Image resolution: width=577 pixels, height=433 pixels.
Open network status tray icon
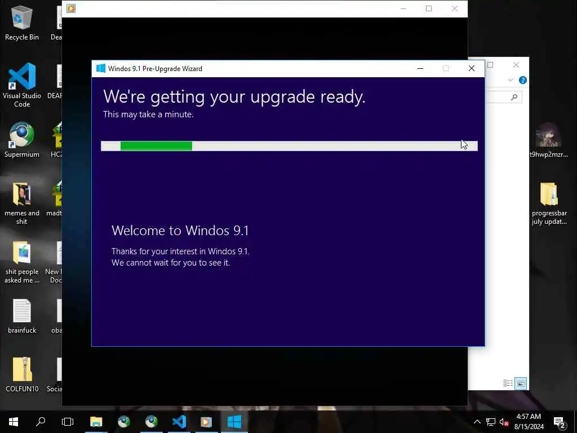[x=491, y=422]
